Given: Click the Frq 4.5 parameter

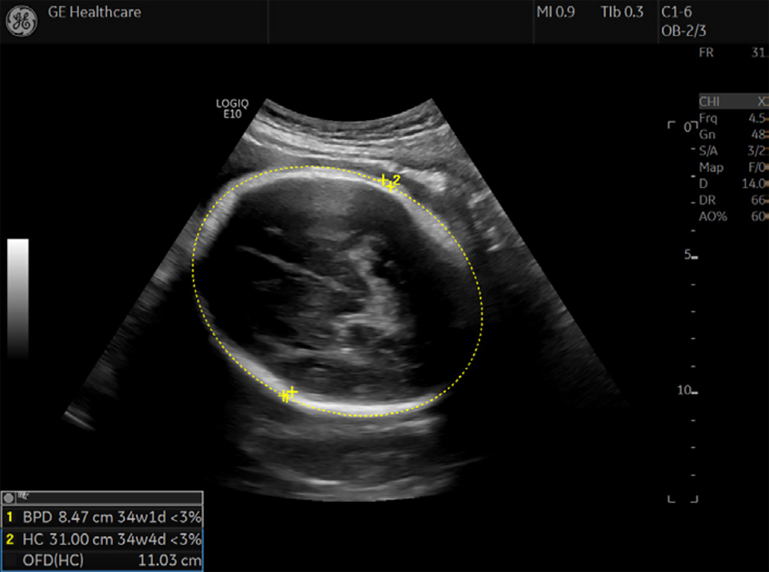Looking at the screenshot, I should [x=732, y=118].
